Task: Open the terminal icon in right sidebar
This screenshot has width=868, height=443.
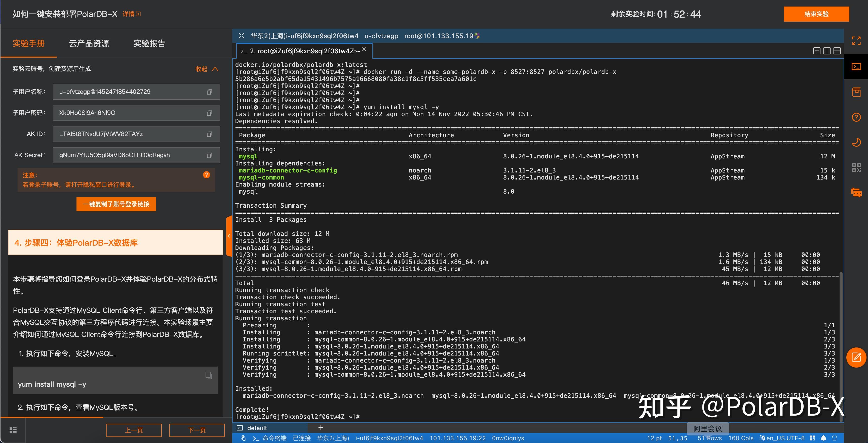Action: tap(856, 67)
